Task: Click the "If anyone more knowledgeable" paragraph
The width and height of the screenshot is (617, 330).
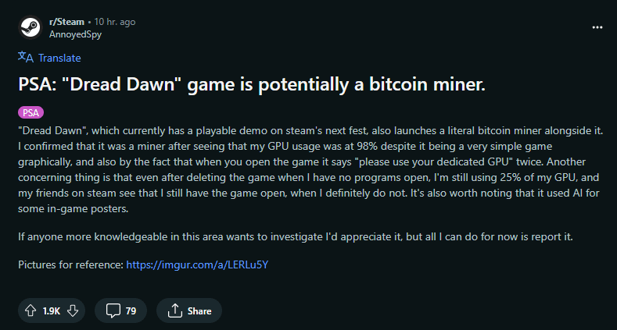Action: click(x=301, y=236)
